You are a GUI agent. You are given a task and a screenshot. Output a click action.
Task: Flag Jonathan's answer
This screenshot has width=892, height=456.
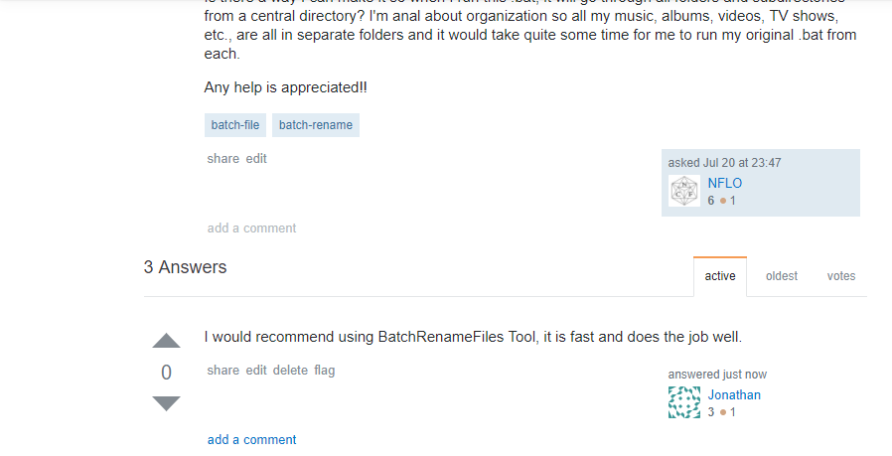[325, 370]
